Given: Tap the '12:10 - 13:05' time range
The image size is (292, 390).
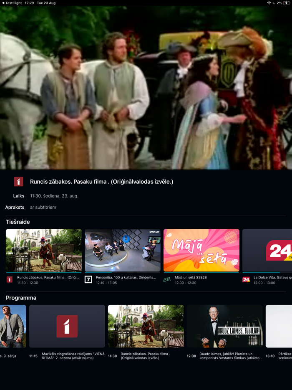Looking at the screenshot, I should pos(106,283).
